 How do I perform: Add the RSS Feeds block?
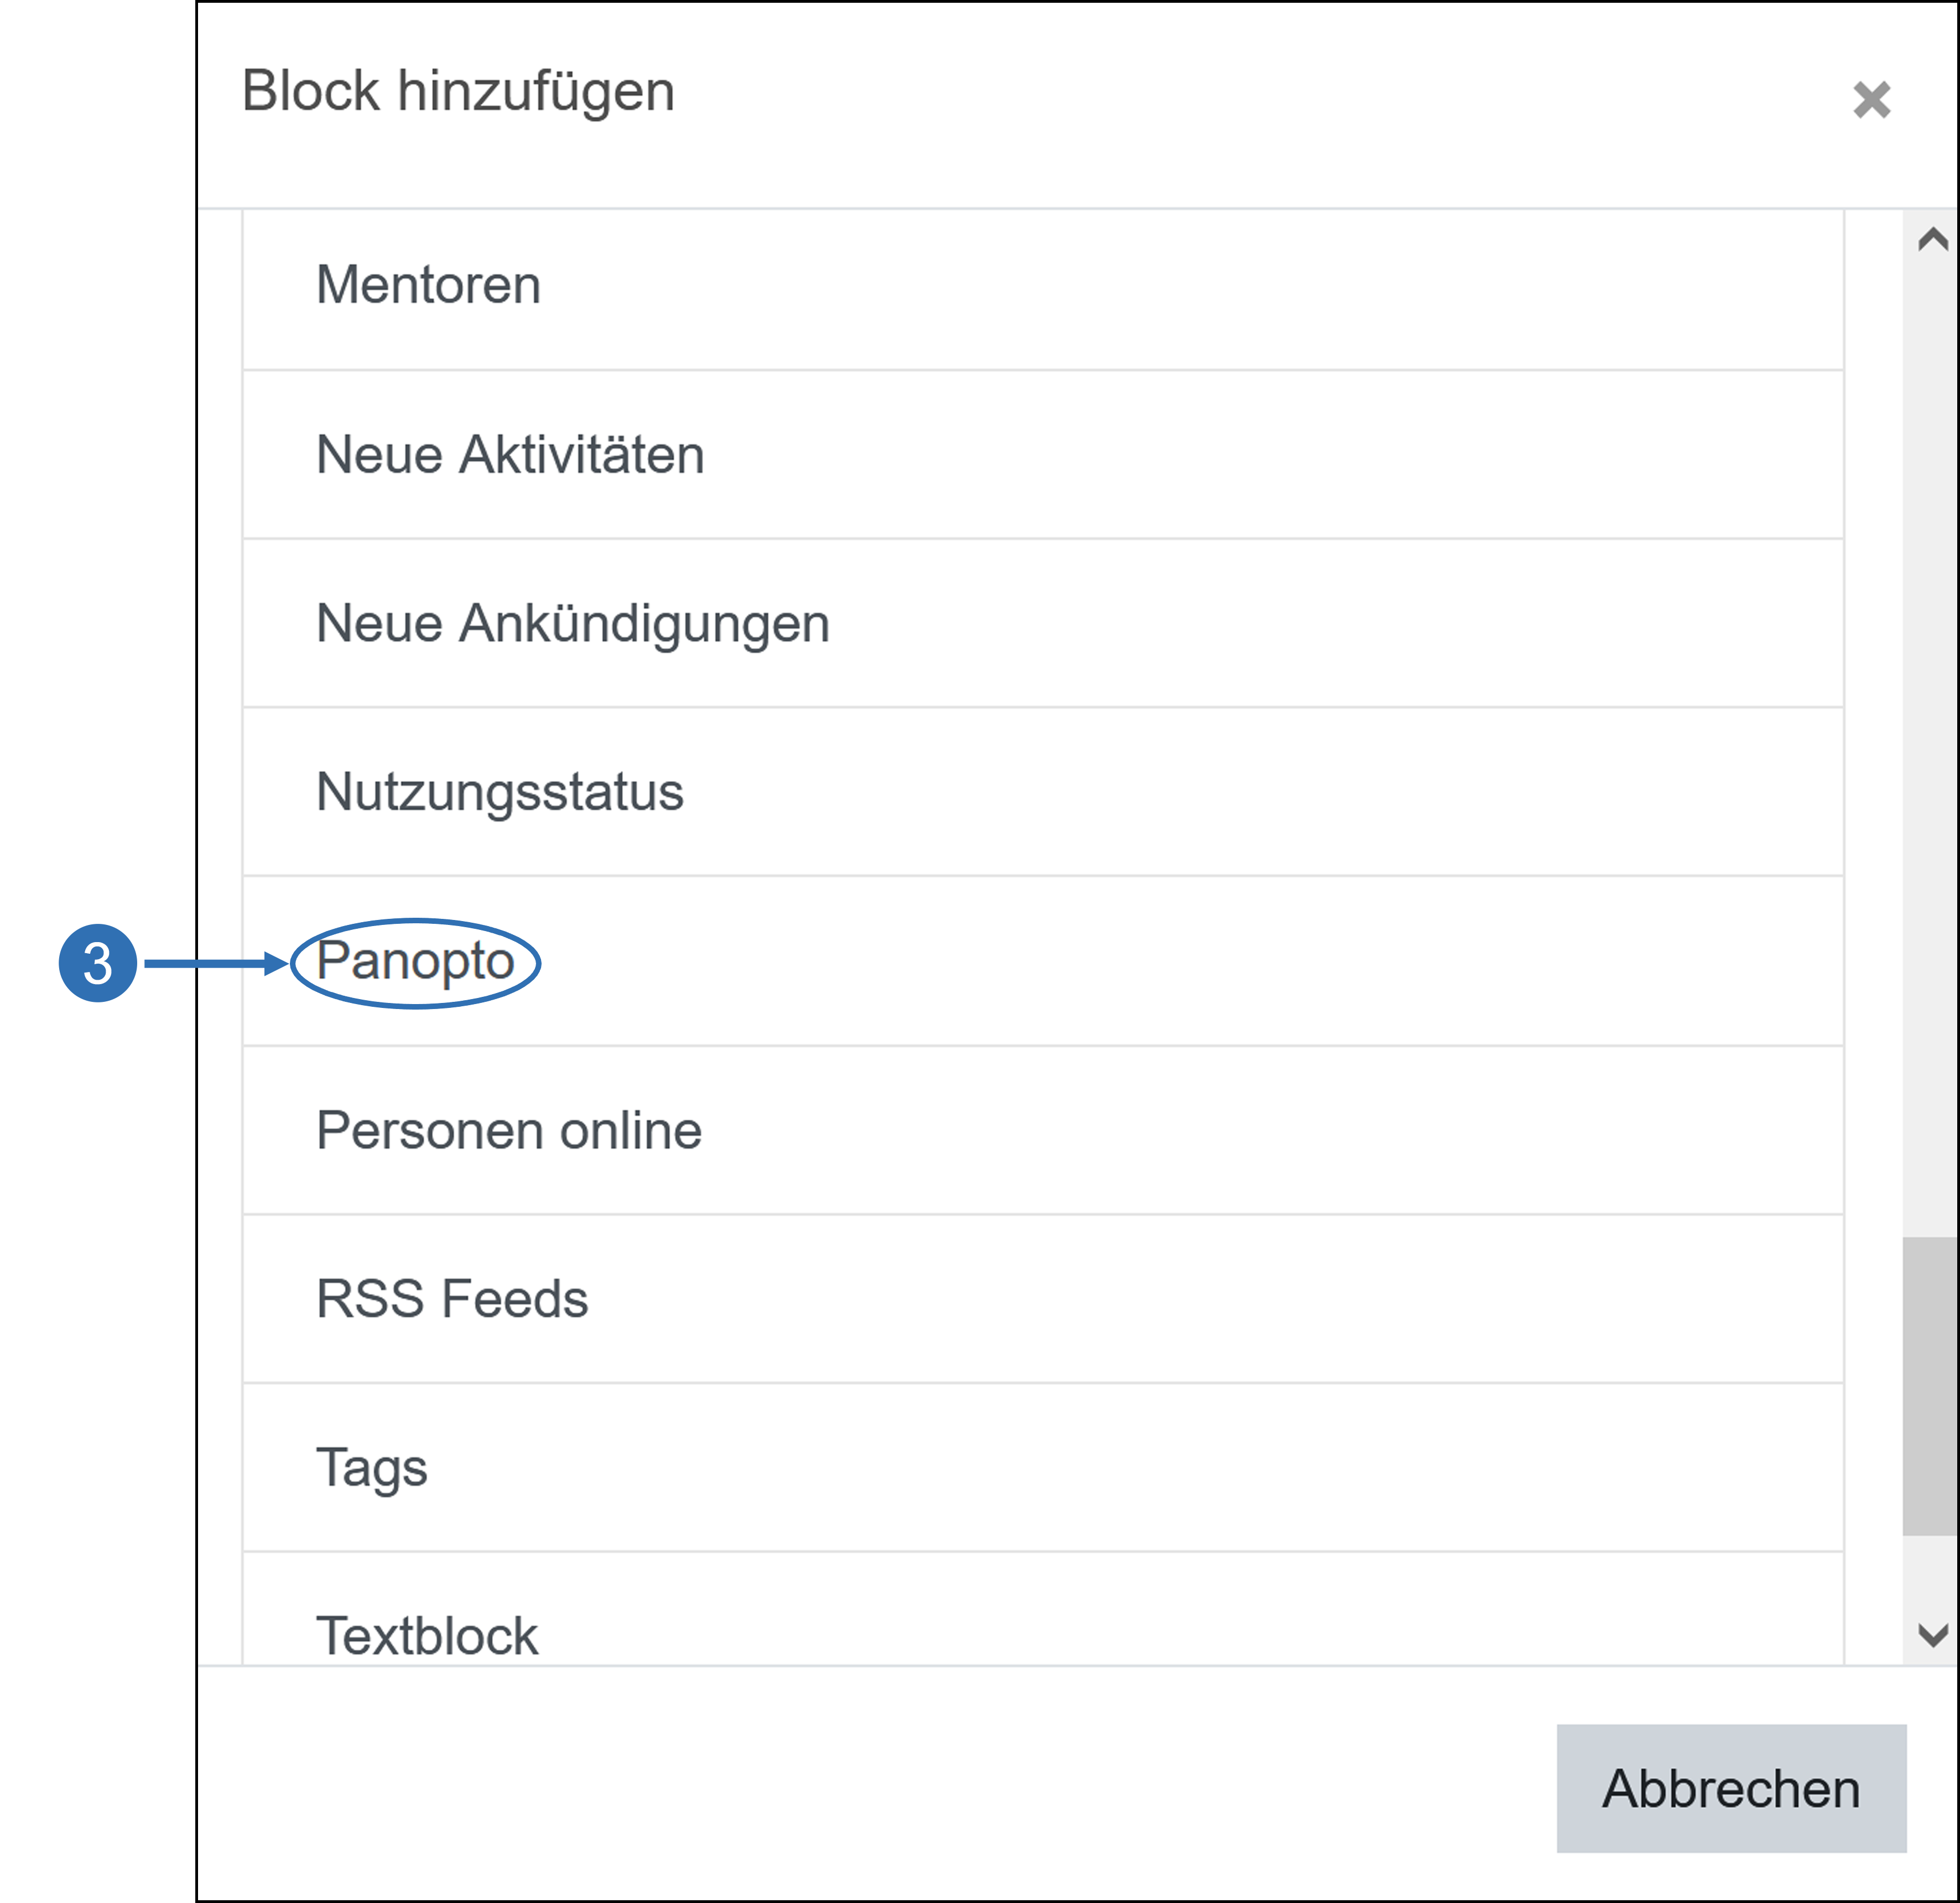[1043, 1299]
